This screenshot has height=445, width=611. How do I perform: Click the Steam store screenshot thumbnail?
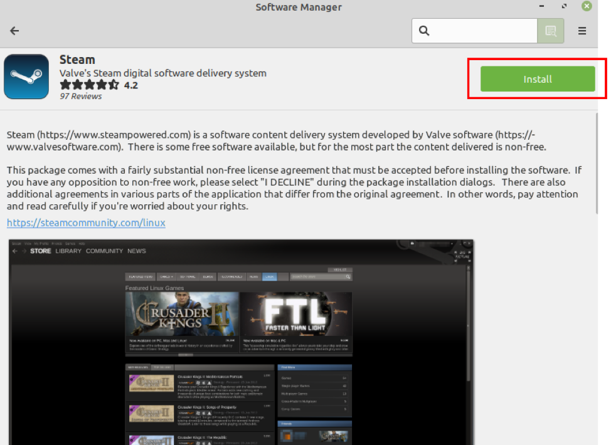coord(242,342)
